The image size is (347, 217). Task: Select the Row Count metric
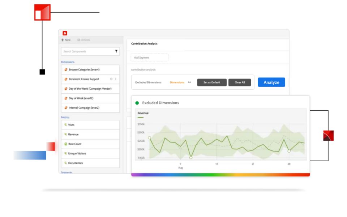(x=90, y=144)
